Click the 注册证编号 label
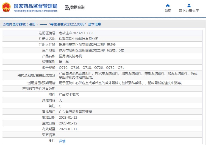Image resolution: width=206 pixels, height=145 pixels. (x=47, y=33)
